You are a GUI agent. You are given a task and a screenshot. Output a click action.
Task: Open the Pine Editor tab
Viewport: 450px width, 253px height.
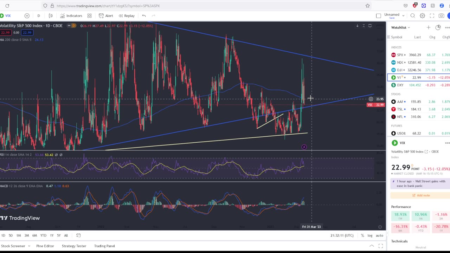coord(45,246)
